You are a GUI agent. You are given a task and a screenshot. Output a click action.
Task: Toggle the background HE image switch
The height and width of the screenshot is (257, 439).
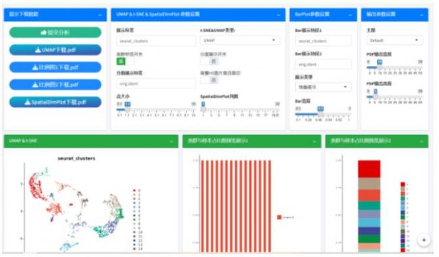pos(209,80)
